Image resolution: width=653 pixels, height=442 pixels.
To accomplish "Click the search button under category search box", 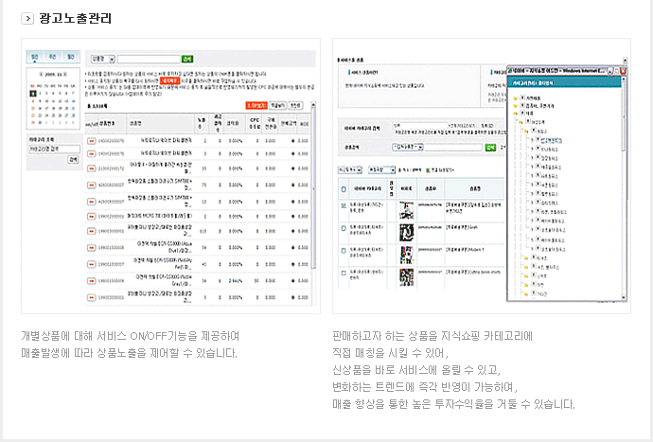I will [x=73, y=160].
